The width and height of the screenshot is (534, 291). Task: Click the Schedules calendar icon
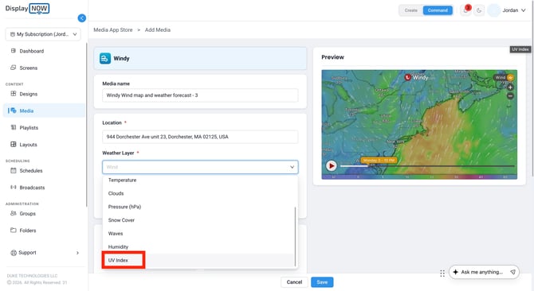tap(14, 170)
